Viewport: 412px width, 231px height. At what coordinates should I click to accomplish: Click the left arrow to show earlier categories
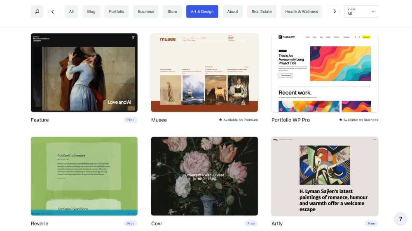pyautogui.click(x=53, y=11)
